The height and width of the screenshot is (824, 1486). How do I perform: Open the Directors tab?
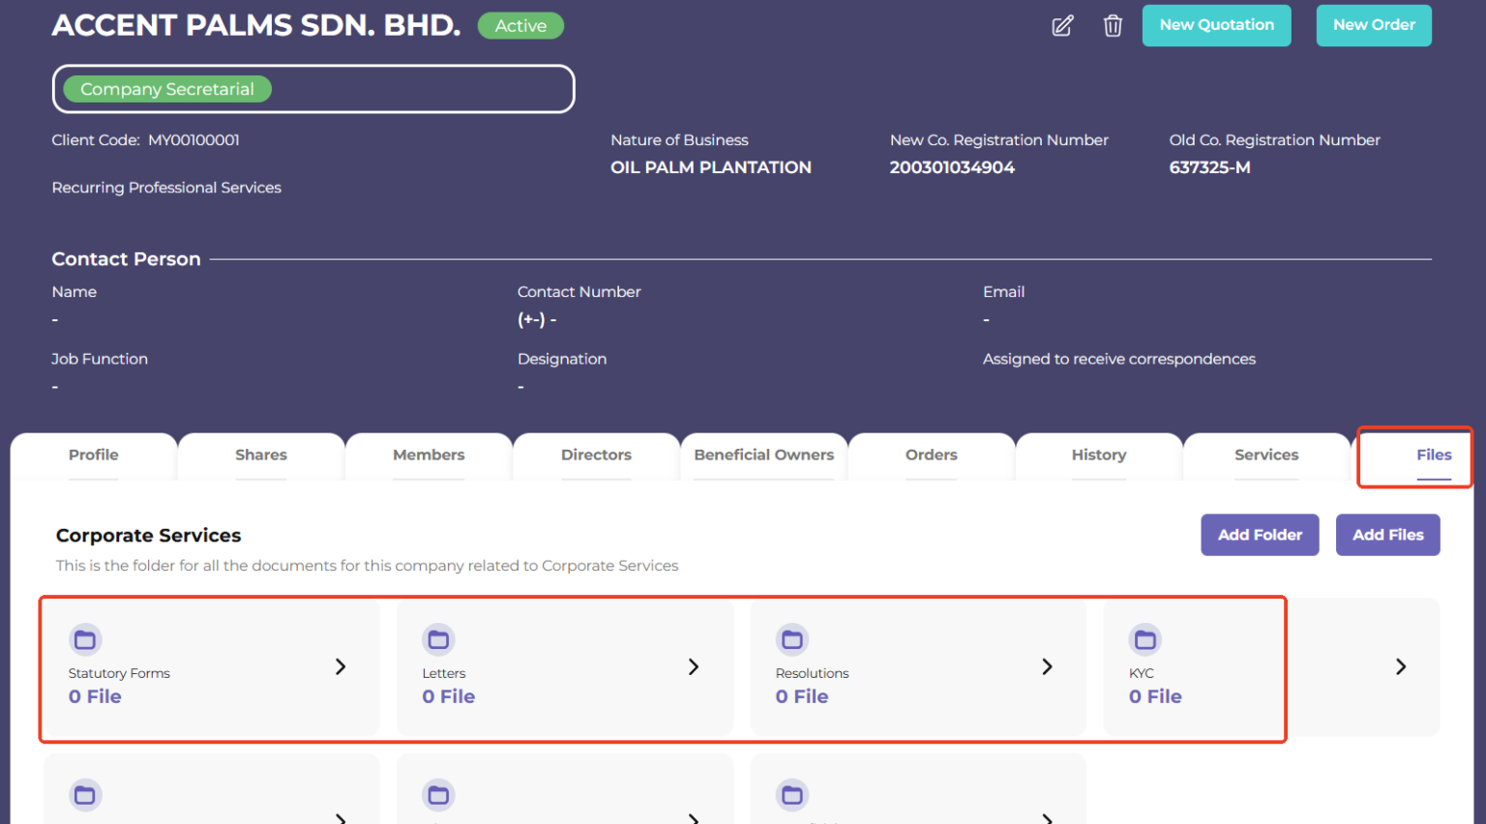pyautogui.click(x=596, y=455)
